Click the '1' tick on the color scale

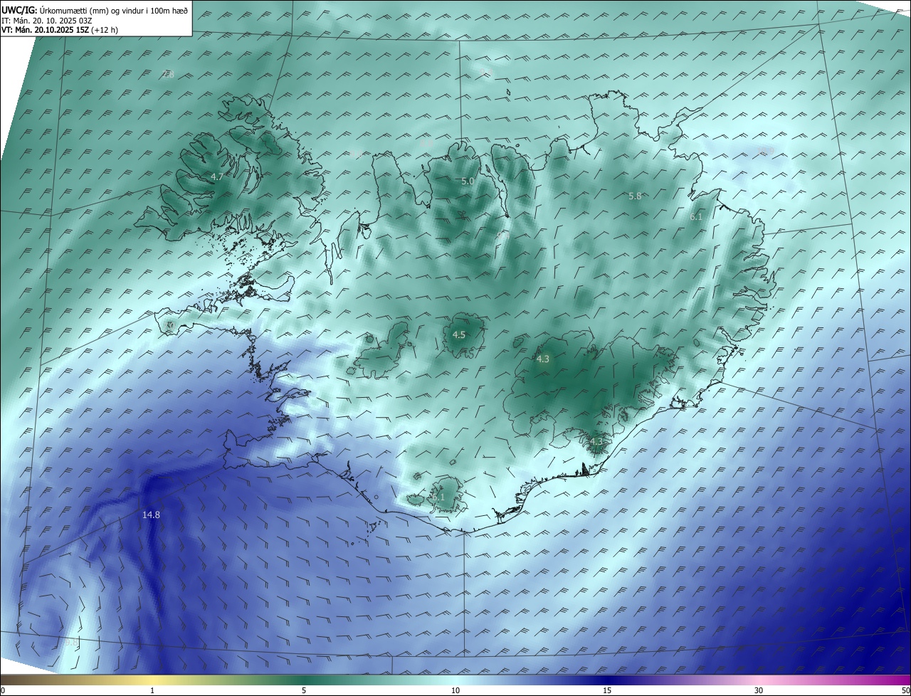[x=152, y=690]
